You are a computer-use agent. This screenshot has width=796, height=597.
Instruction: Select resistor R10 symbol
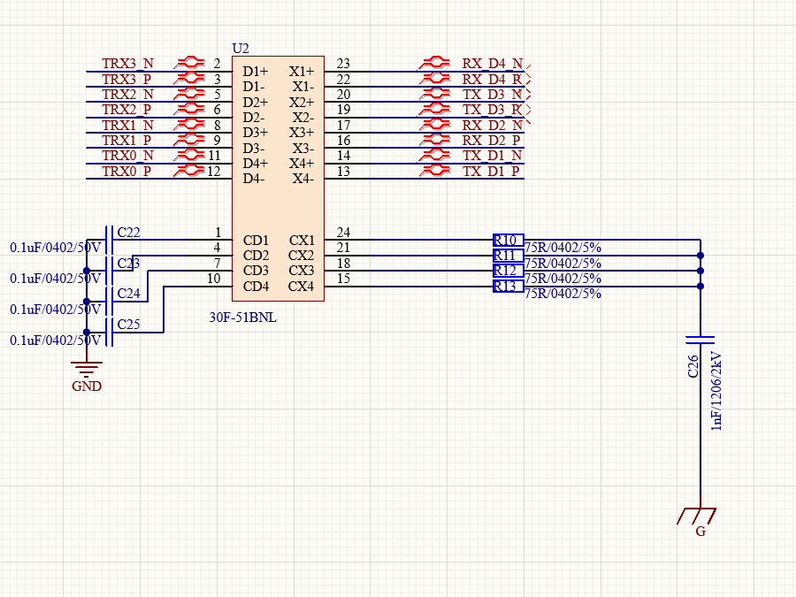click(508, 240)
